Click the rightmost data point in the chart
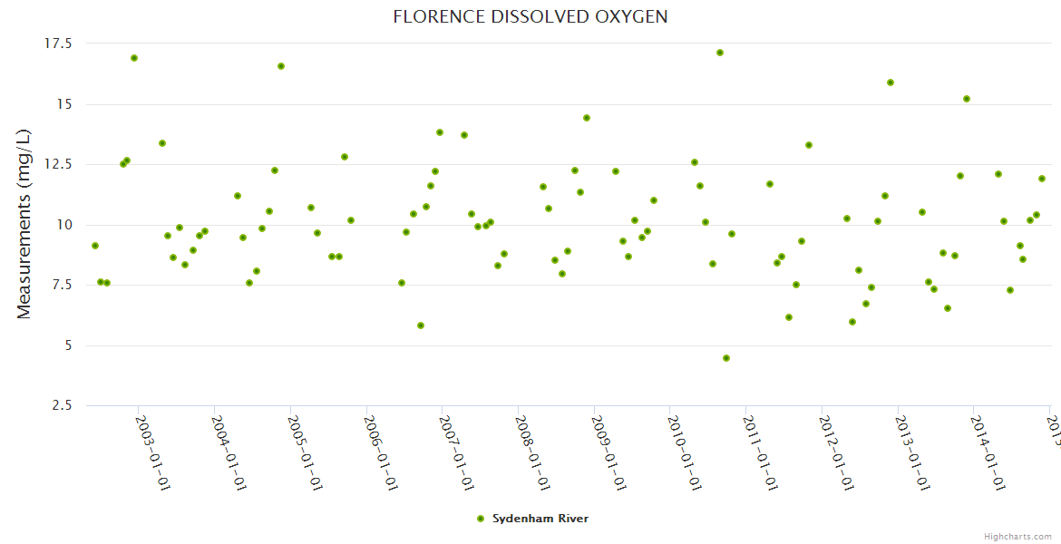The height and width of the screenshot is (544, 1061). 1042,179
